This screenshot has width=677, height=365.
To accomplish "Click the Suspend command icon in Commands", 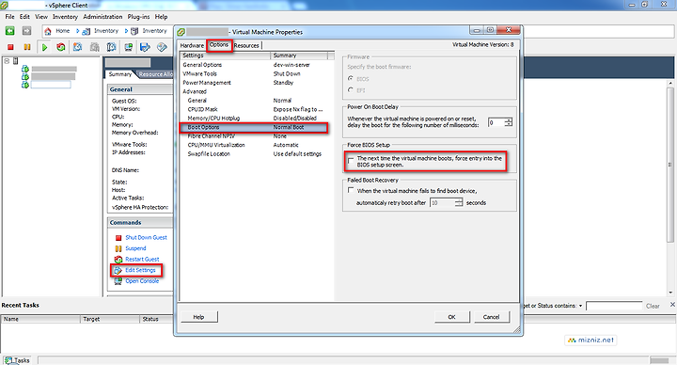I will (118, 248).
